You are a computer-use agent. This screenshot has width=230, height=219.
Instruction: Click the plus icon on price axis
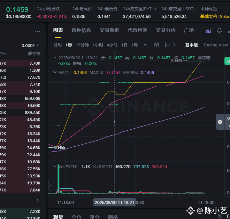(220, 122)
